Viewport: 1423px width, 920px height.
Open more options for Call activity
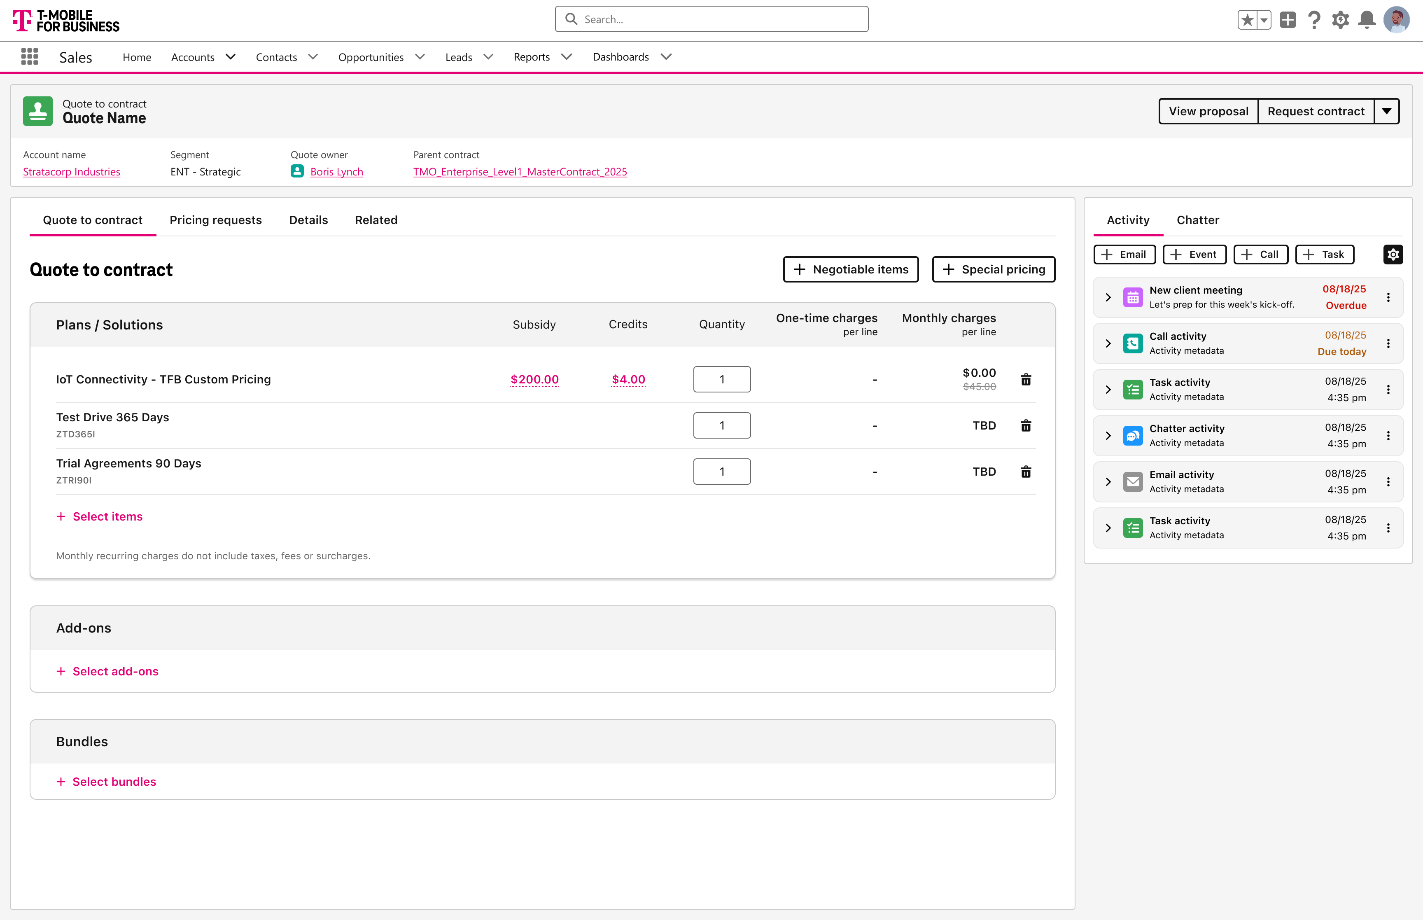click(1388, 343)
